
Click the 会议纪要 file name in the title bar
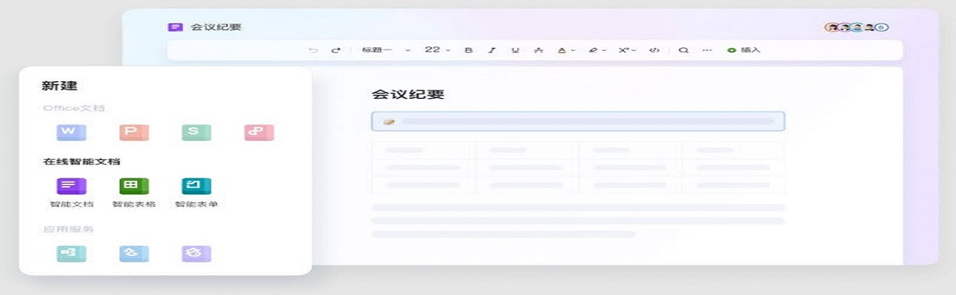pos(216,27)
